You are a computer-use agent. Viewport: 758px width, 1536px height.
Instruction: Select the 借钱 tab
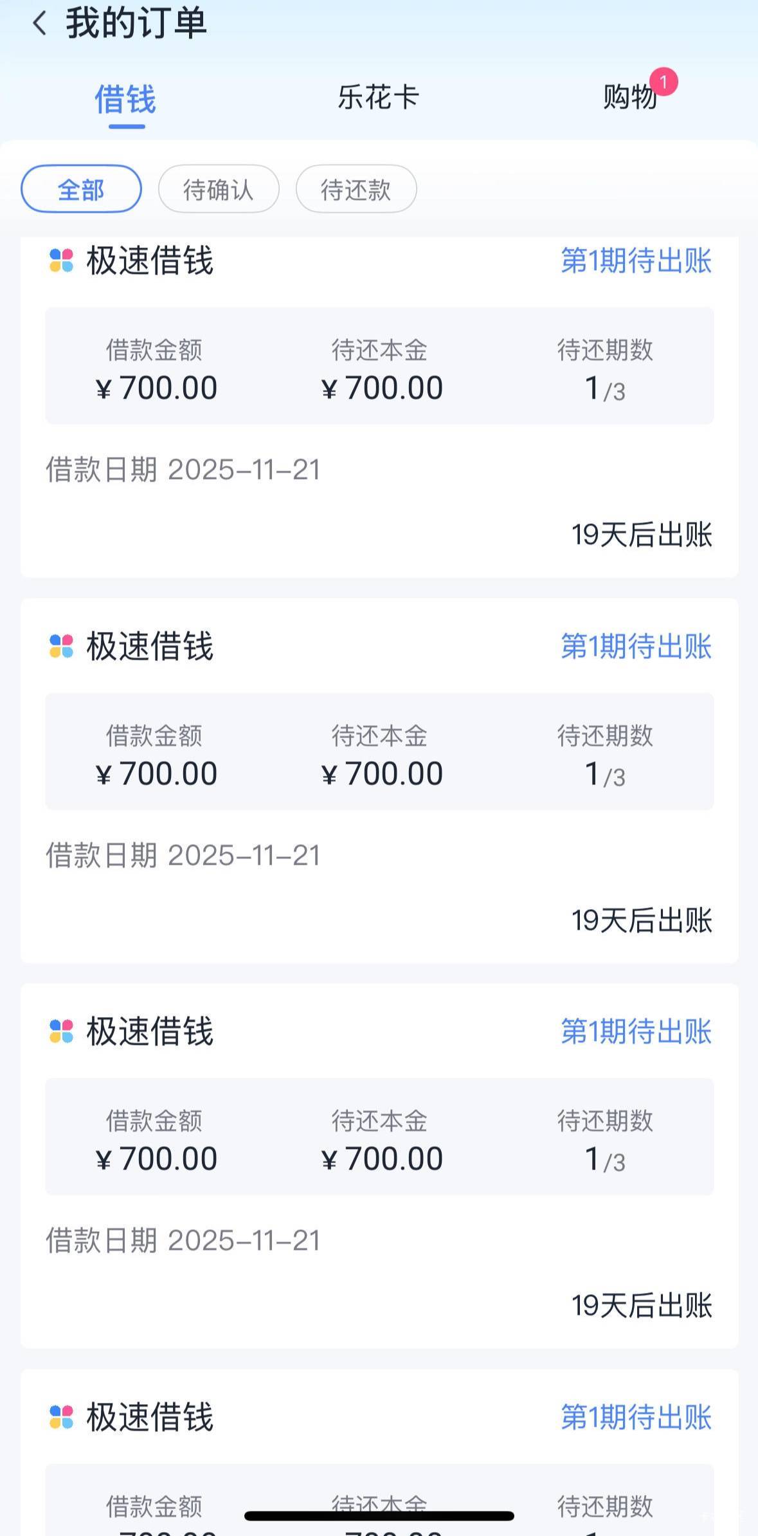(x=126, y=100)
